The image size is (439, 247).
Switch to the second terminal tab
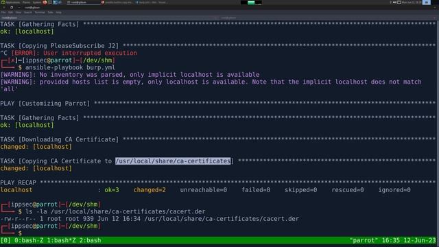(328, 18)
